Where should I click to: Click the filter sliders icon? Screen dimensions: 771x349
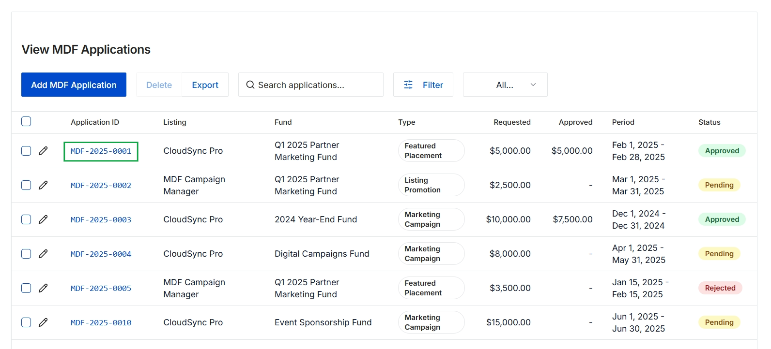(x=408, y=85)
